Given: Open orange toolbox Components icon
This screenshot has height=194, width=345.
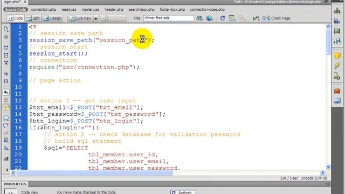Looking at the screenshot, I should [x=337, y=91].
